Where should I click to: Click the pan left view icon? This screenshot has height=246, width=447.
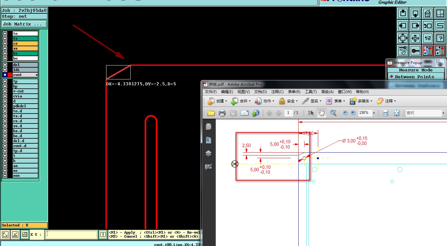coord(403,26)
